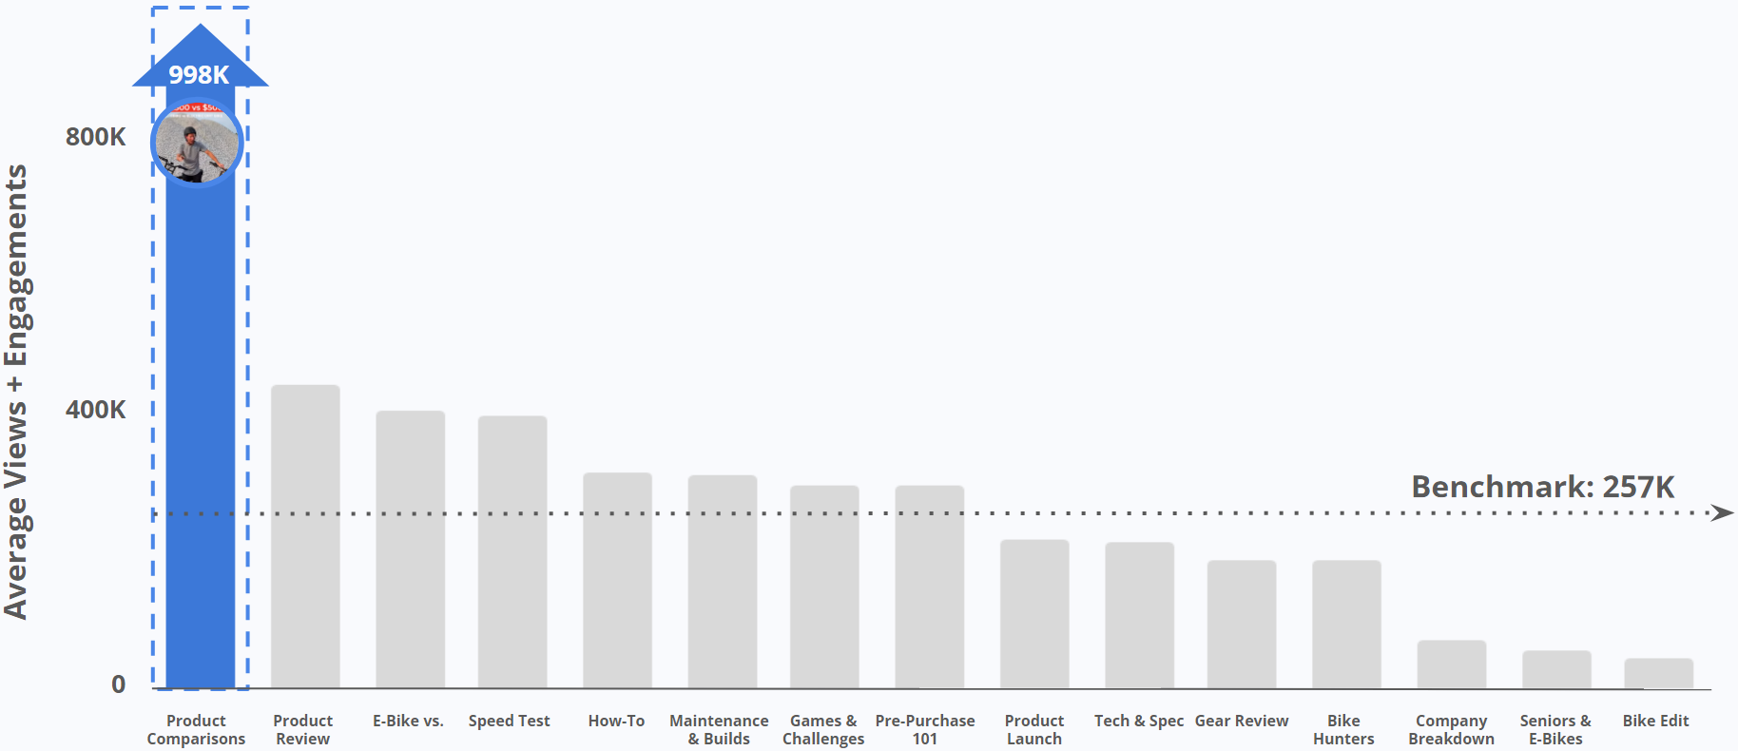Select the Games & Challenges bar
This screenshot has height=751, width=1738.
824,587
